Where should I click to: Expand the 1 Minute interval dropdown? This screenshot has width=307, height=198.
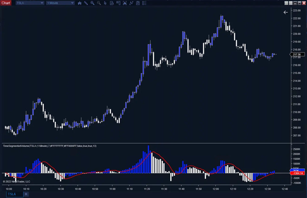tap(60, 3)
